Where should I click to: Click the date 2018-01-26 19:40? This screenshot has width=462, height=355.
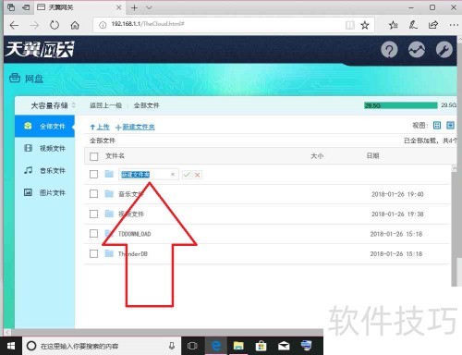coord(397,194)
